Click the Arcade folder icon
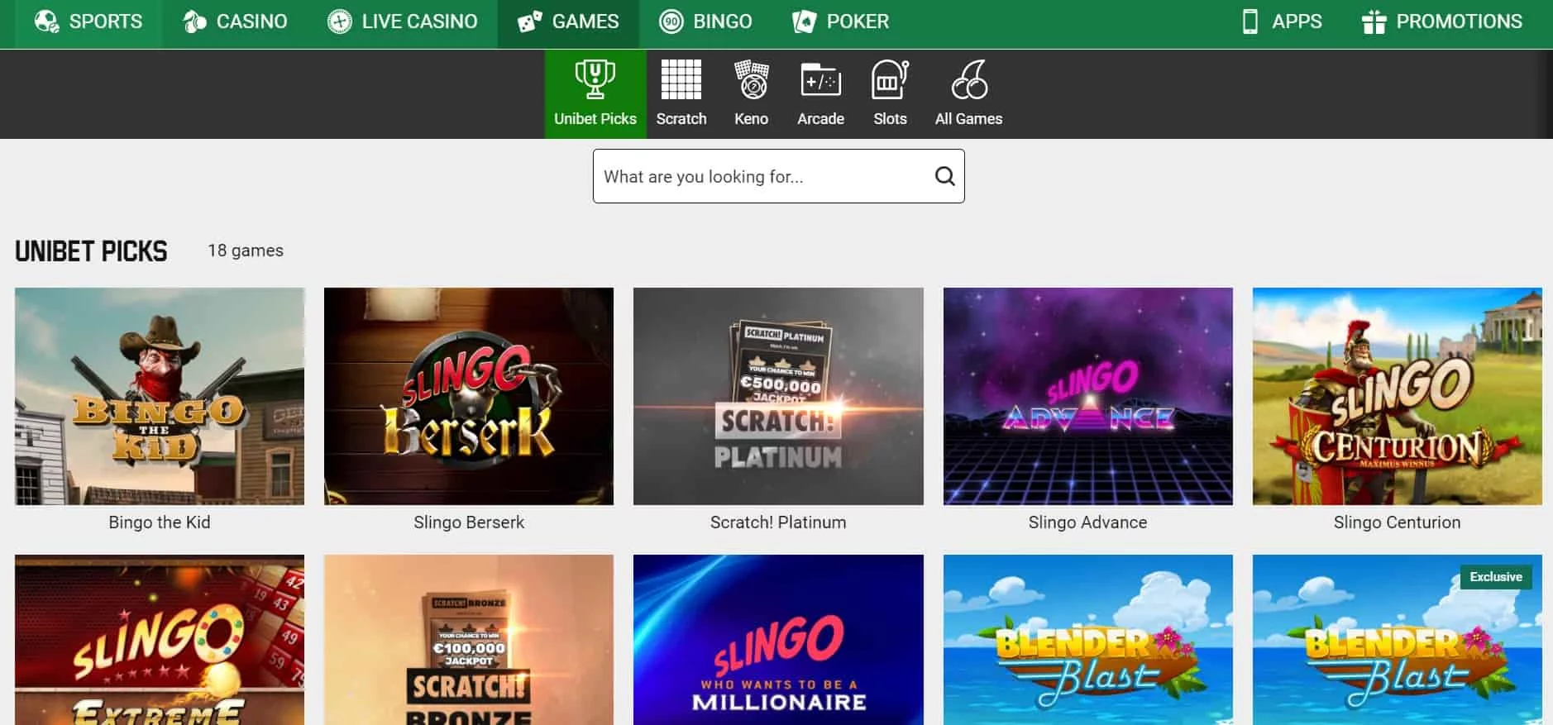 (x=820, y=79)
